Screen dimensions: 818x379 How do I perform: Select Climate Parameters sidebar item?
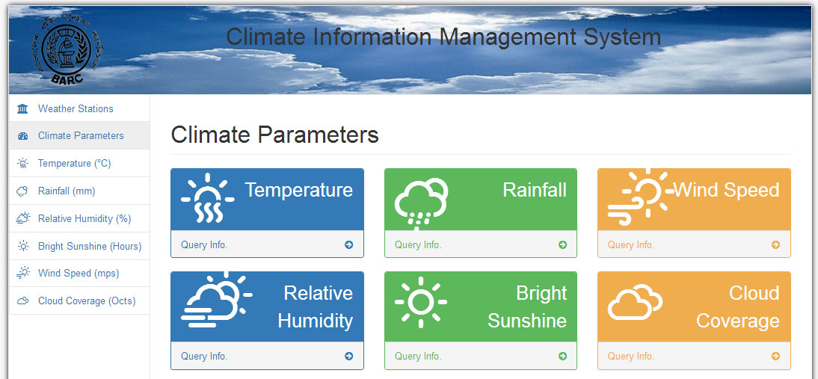point(81,136)
